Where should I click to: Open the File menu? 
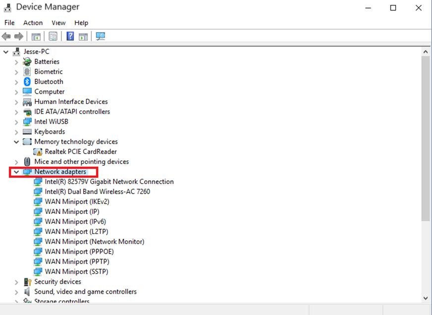pos(9,22)
